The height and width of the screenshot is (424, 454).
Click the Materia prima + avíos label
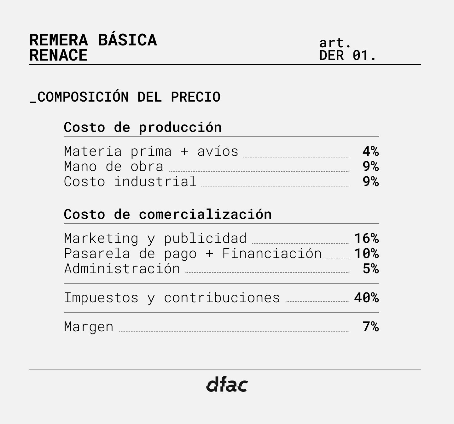coord(151,151)
